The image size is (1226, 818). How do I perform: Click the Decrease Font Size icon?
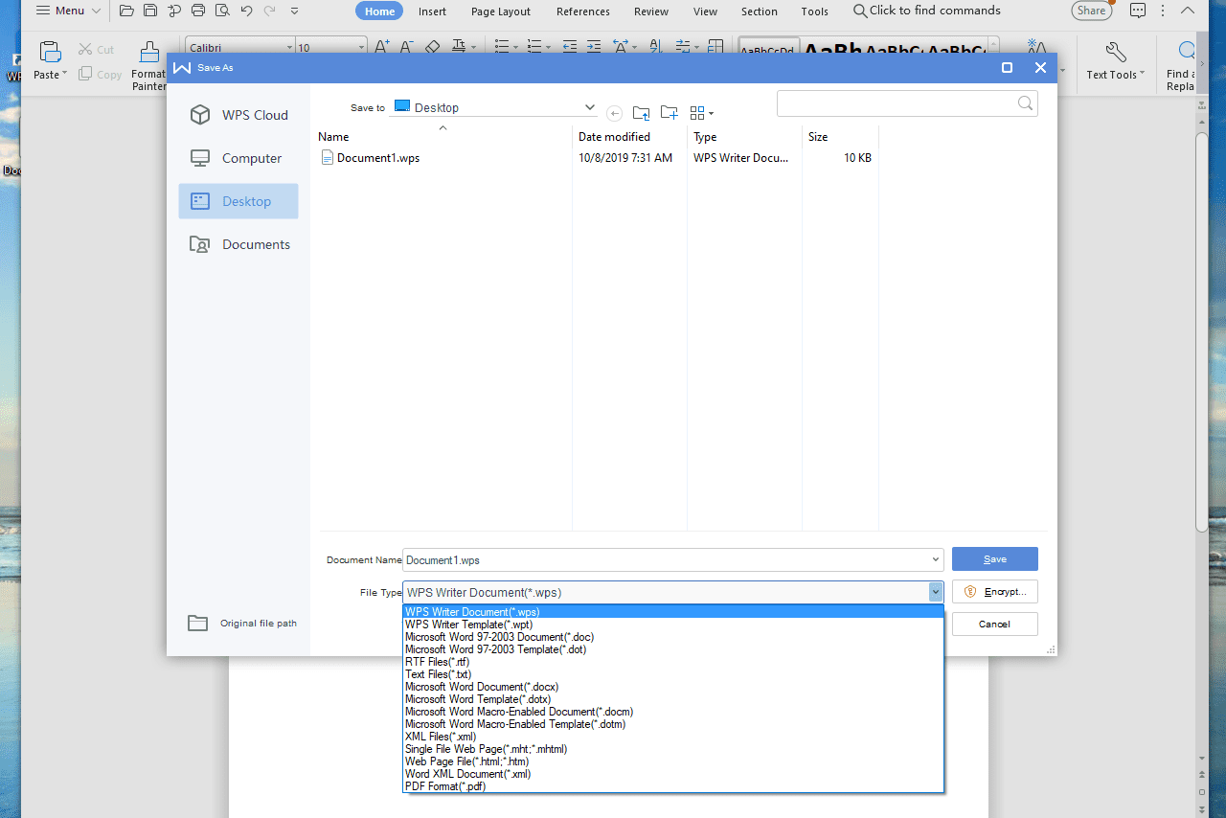coord(406,47)
